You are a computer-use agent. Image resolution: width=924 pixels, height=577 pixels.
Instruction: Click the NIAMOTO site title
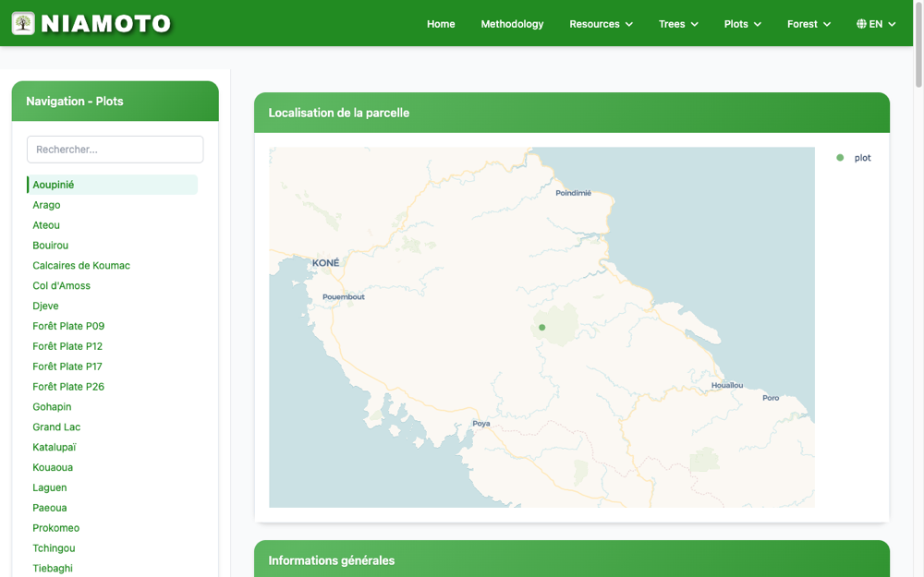106,24
